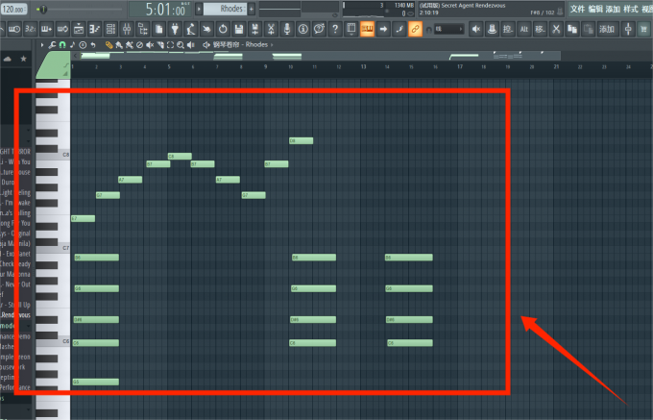The width and height of the screenshot is (653, 420).
Task: Click the question mark help icon
Action: click(x=335, y=29)
